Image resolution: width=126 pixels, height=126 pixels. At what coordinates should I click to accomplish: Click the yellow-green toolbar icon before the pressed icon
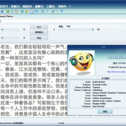click(27, 11)
